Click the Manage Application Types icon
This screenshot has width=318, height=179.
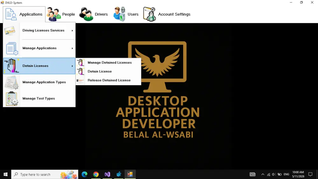[11, 82]
